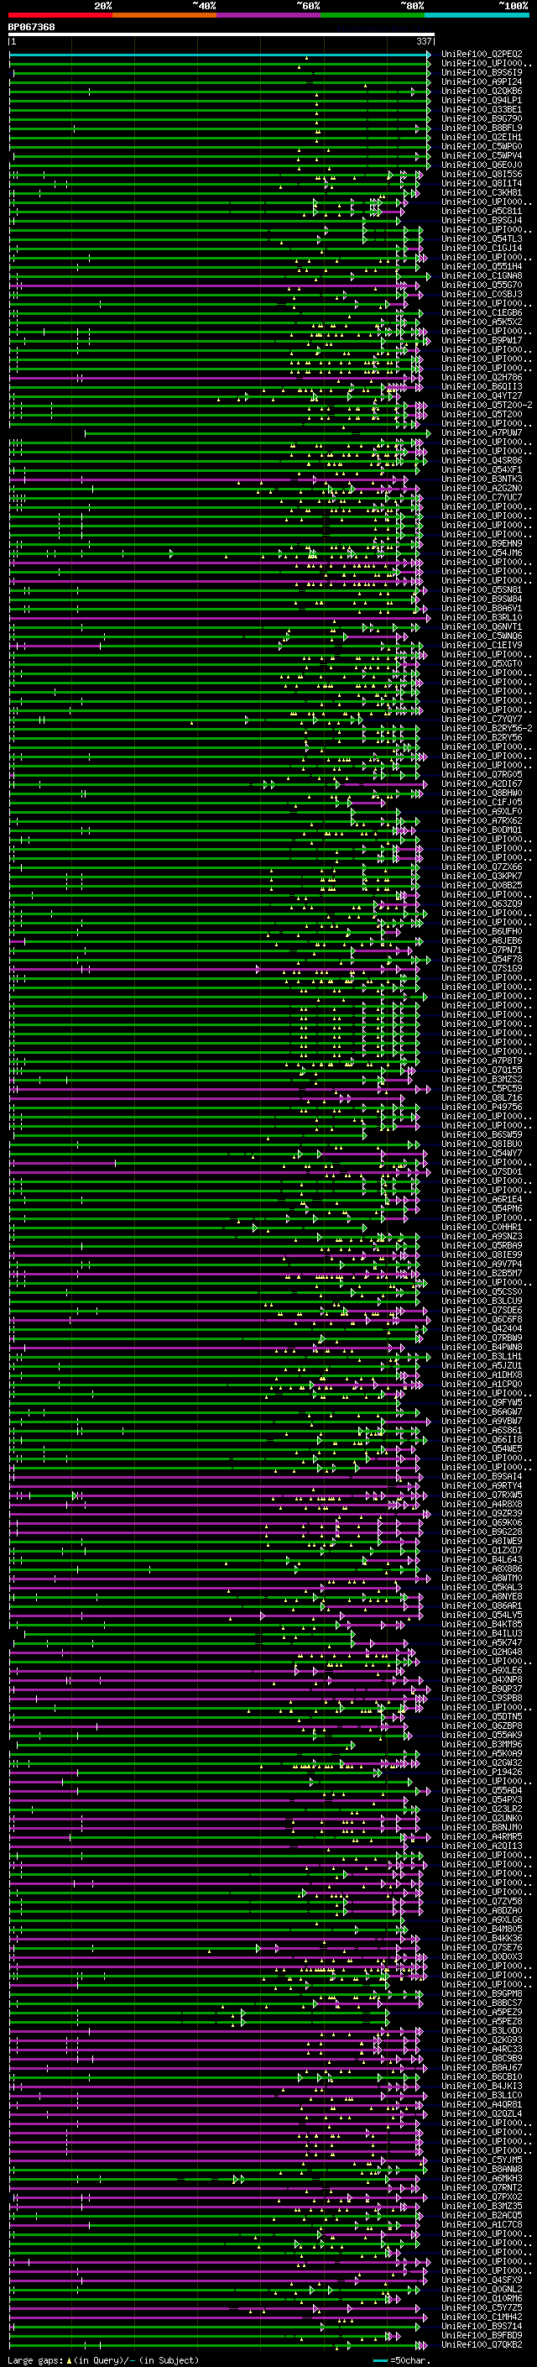Click the UniRef100_B8AJ67 label
537x2367 pixels.
pyautogui.click(x=482, y=2067)
